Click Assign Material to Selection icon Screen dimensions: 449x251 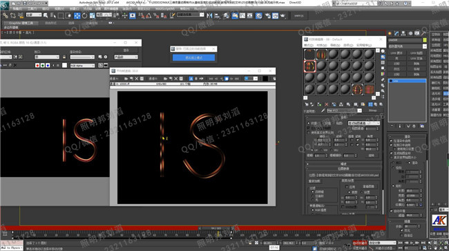(319, 104)
